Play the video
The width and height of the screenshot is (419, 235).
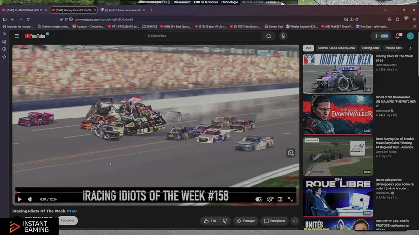[20, 199]
